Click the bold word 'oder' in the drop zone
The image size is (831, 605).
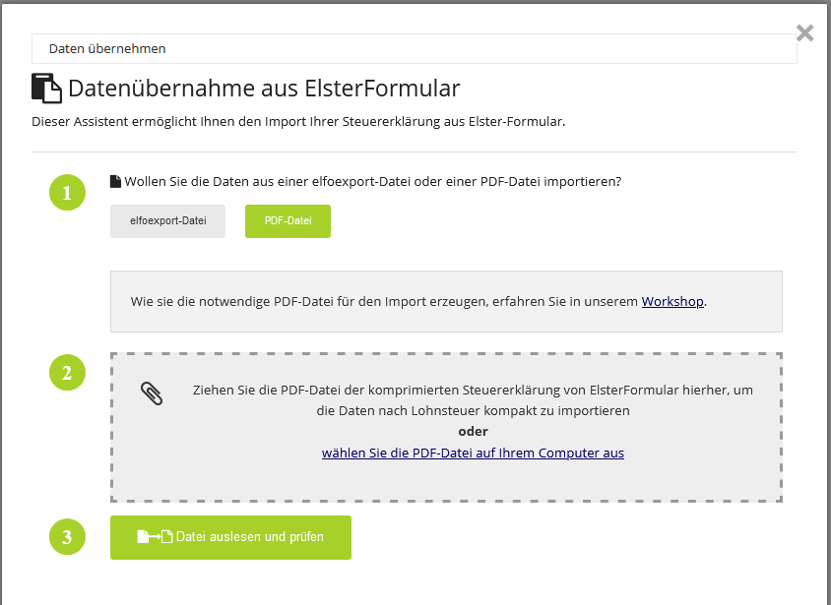click(473, 432)
